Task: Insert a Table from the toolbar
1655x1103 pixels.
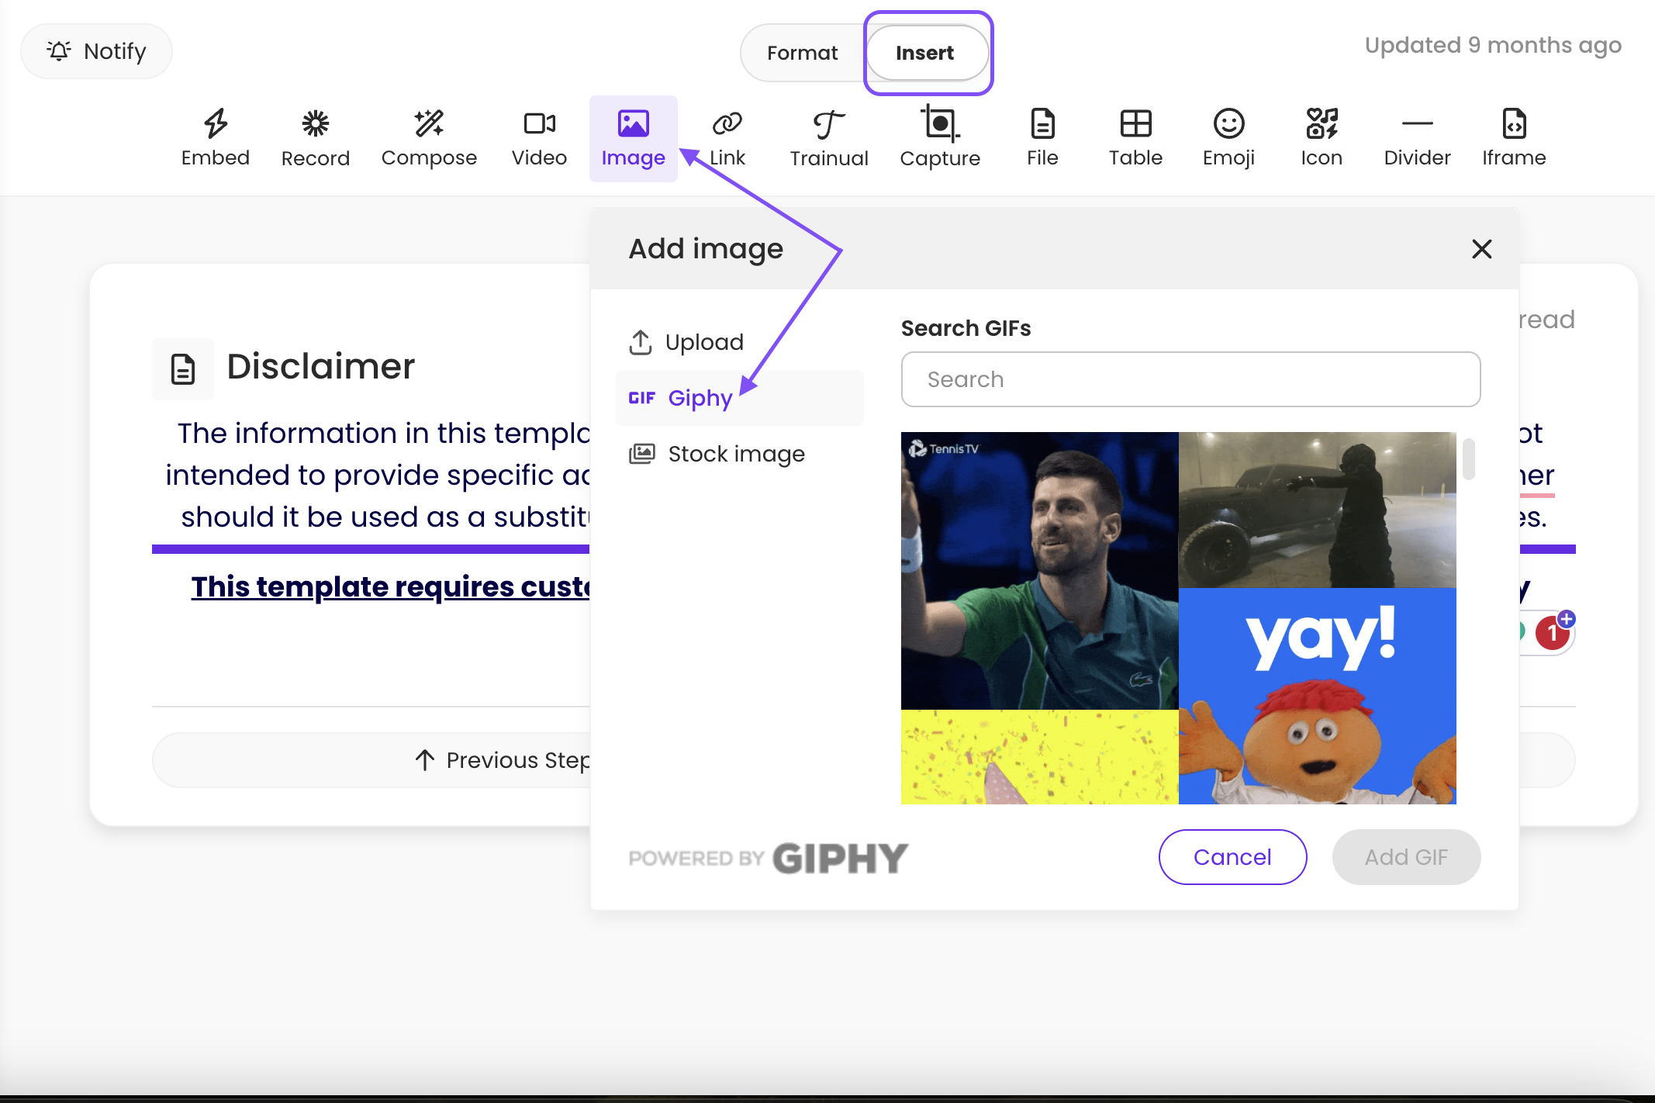Action: pyautogui.click(x=1135, y=124)
